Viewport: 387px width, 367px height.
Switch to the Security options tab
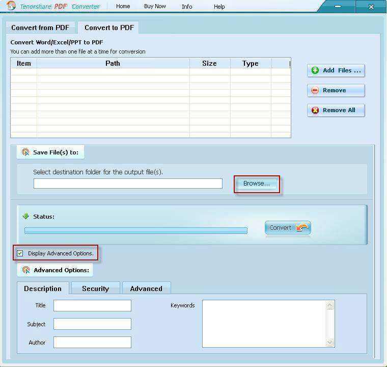[x=96, y=289]
